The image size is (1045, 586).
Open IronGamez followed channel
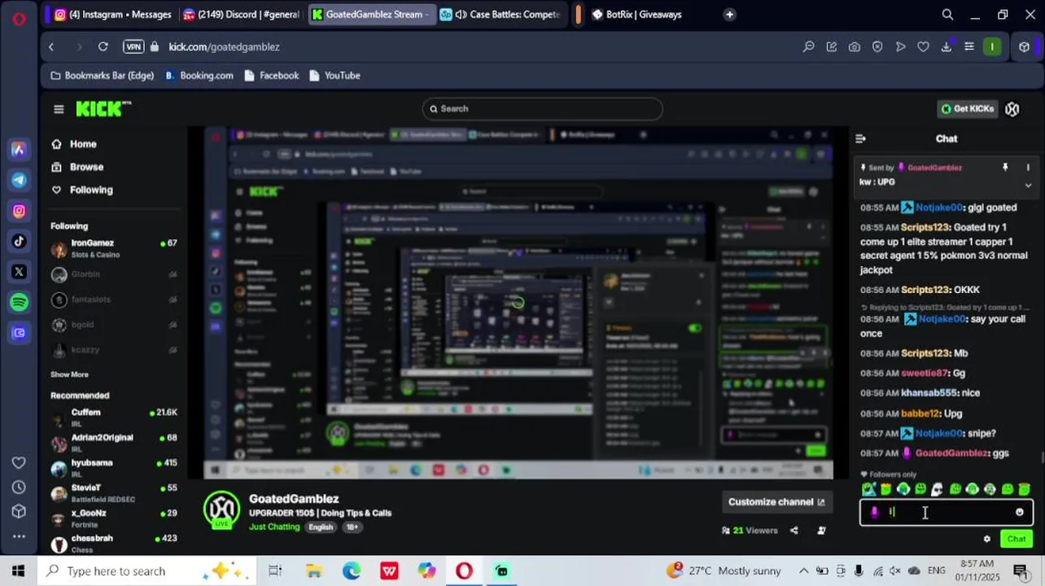tap(114, 248)
